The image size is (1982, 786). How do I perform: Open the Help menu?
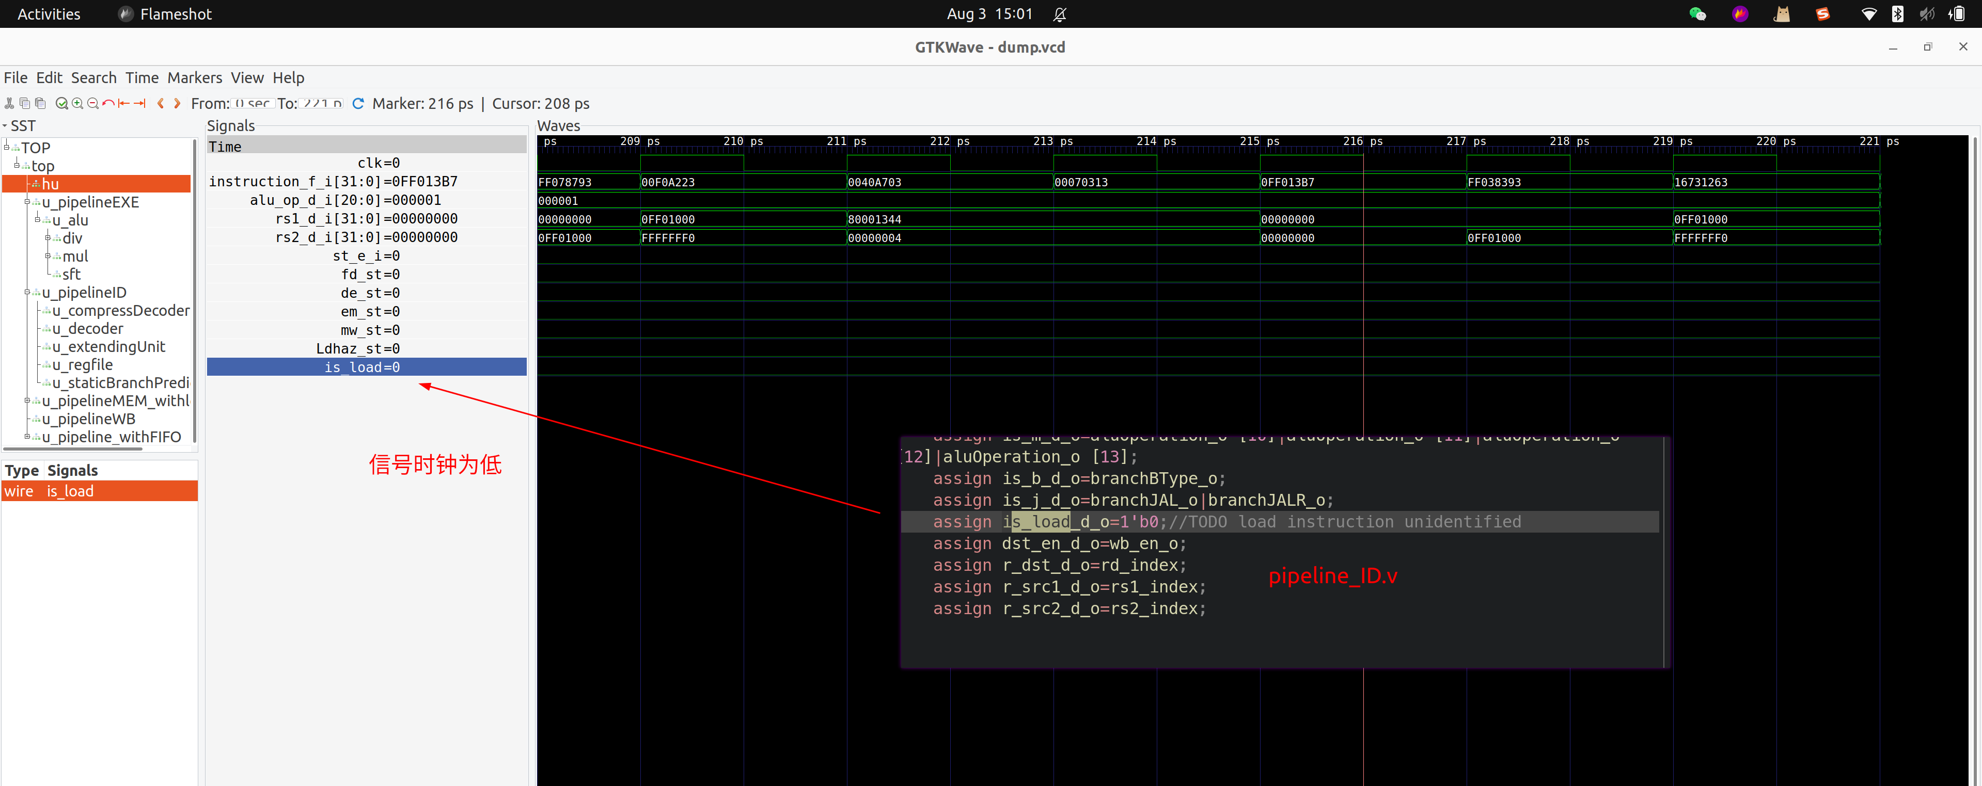pyautogui.click(x=289, y=78)
